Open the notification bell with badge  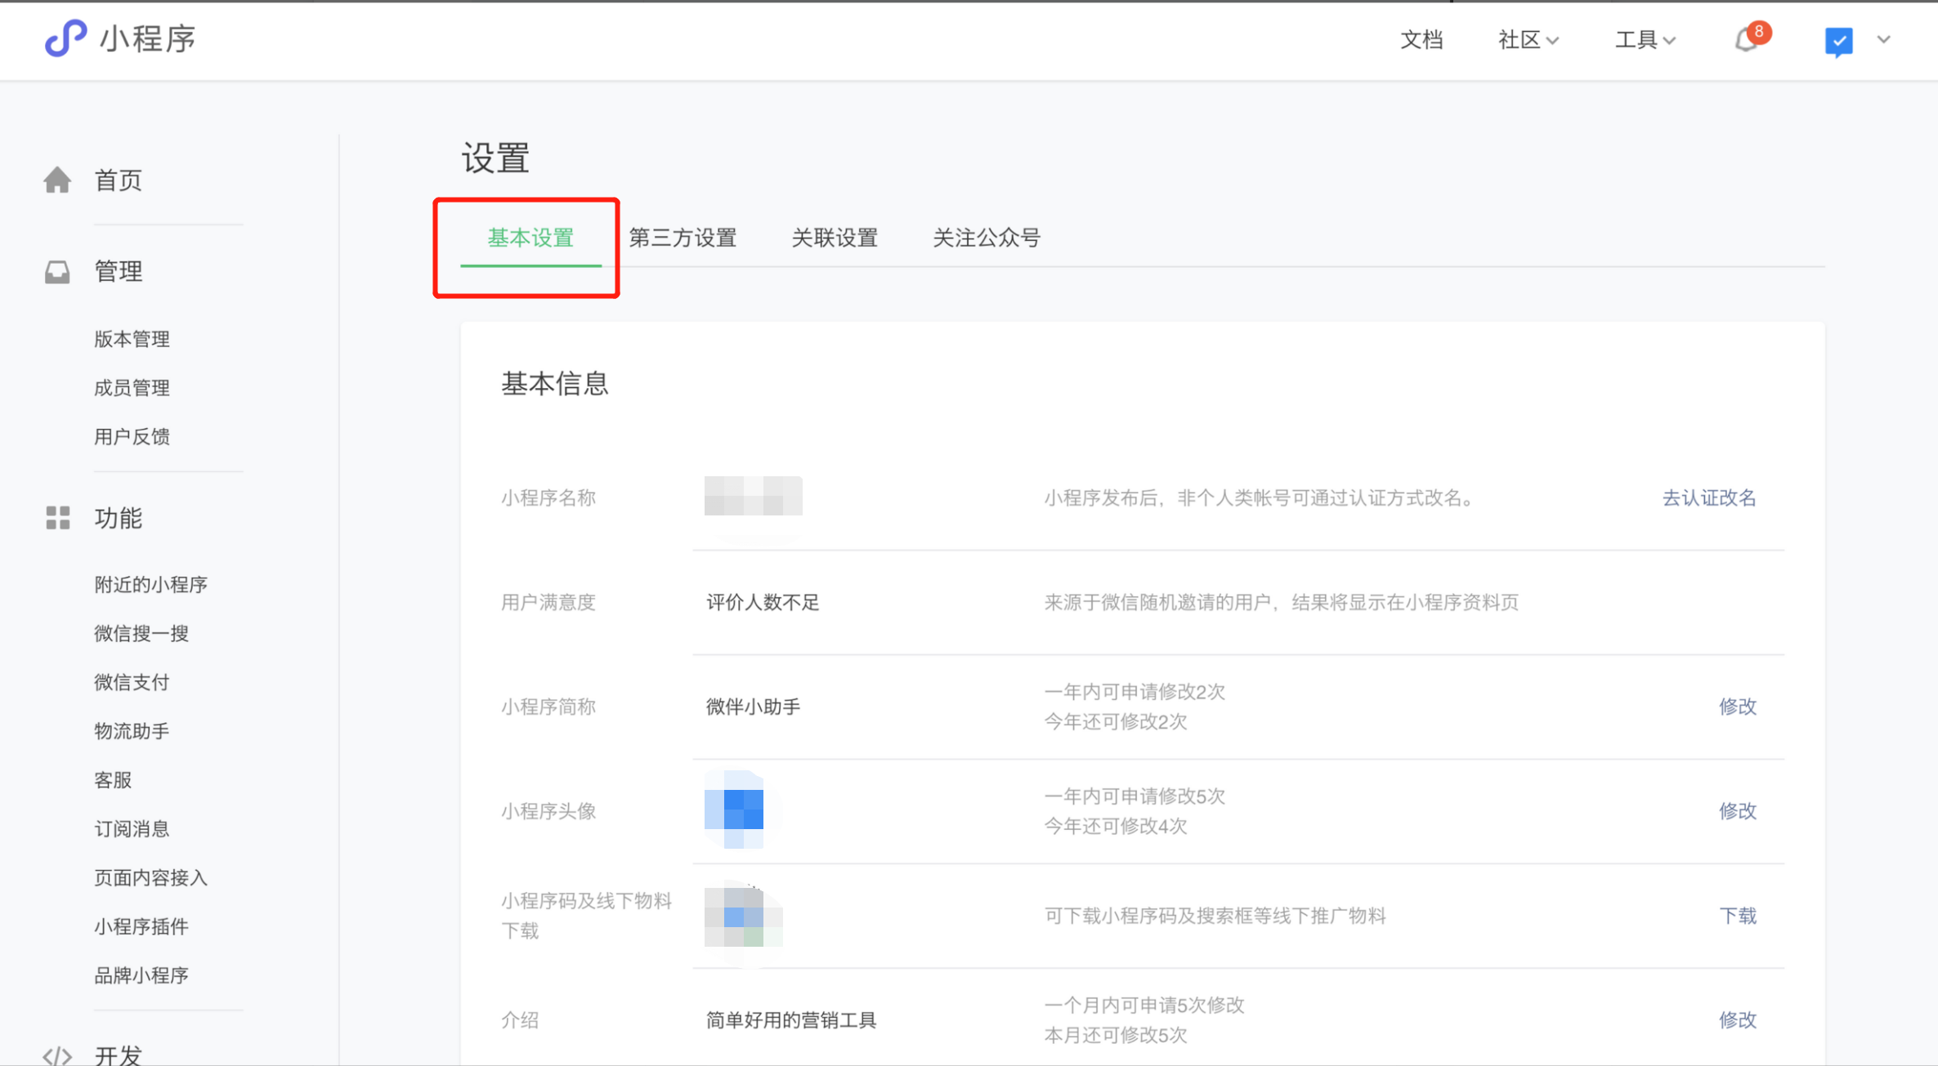coord(1747,39)
